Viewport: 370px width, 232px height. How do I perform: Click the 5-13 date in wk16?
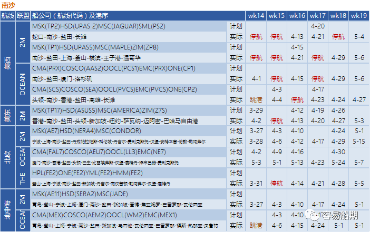coord(297,163)
